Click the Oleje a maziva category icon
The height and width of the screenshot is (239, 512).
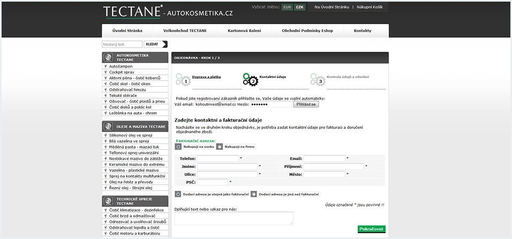[x=108, y=127]
